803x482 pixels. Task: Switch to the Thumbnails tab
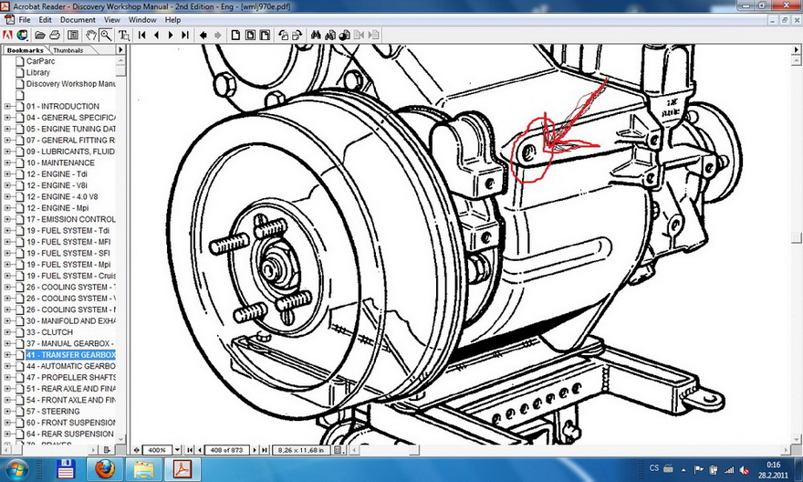[x=68, y=50]
